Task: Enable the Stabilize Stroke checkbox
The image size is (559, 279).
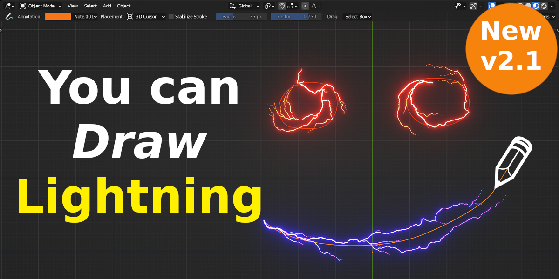Action: (x=170, y=16)
